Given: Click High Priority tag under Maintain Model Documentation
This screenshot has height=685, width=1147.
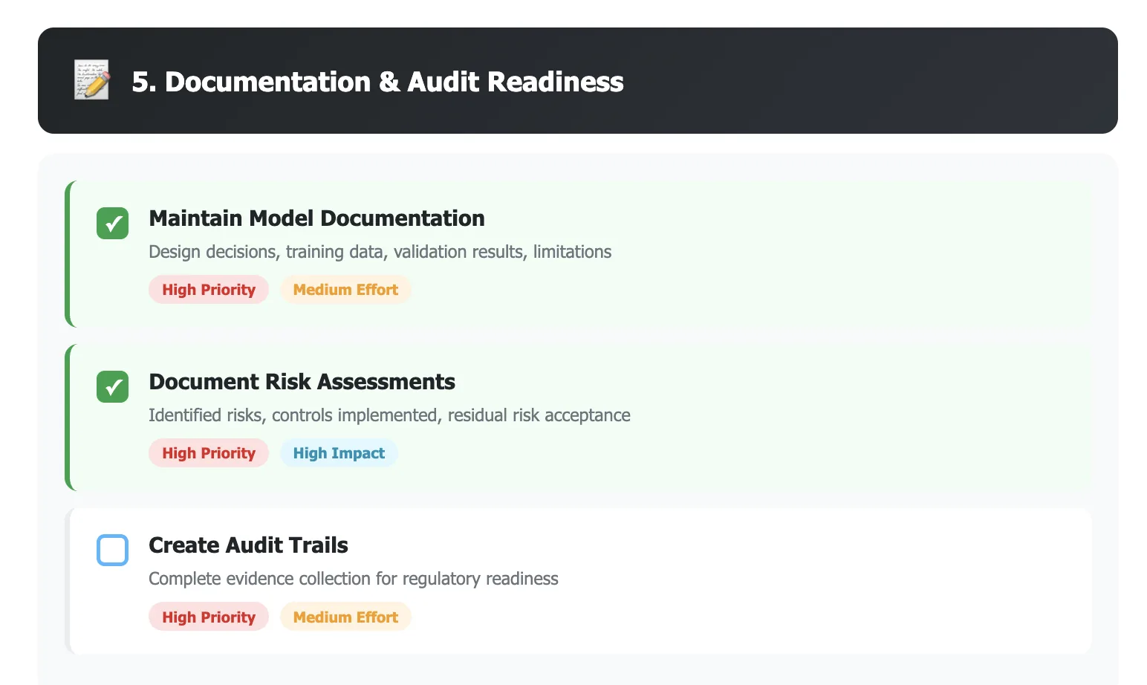Looking at the screenshot, I should [x=209, y=290].
